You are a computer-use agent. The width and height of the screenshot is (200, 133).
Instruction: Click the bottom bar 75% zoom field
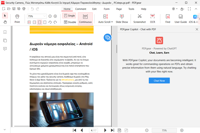(164, 130)
